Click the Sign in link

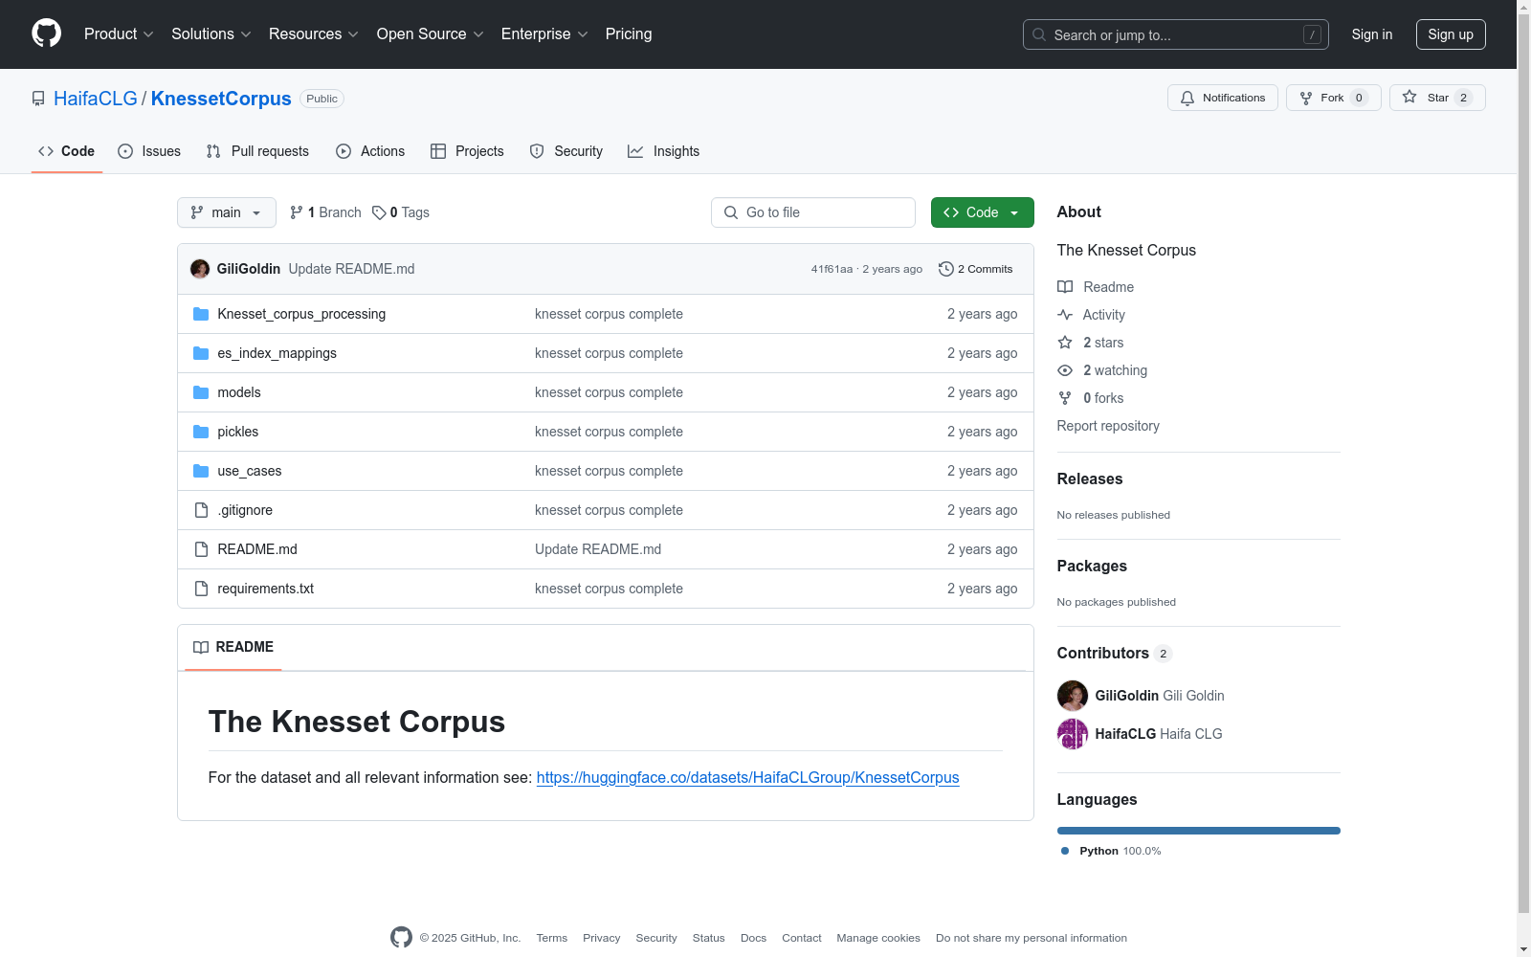[1372, 34]
